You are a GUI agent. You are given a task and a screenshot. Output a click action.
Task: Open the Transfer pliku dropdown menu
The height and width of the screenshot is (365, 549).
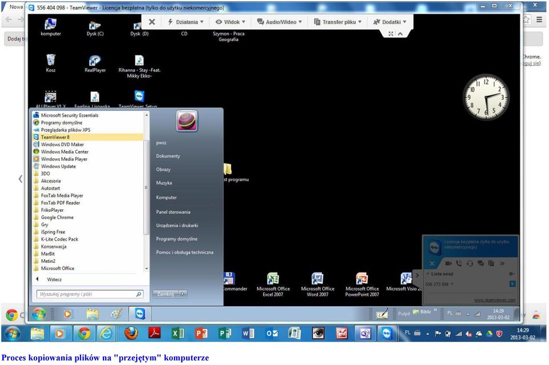point(338,22)
